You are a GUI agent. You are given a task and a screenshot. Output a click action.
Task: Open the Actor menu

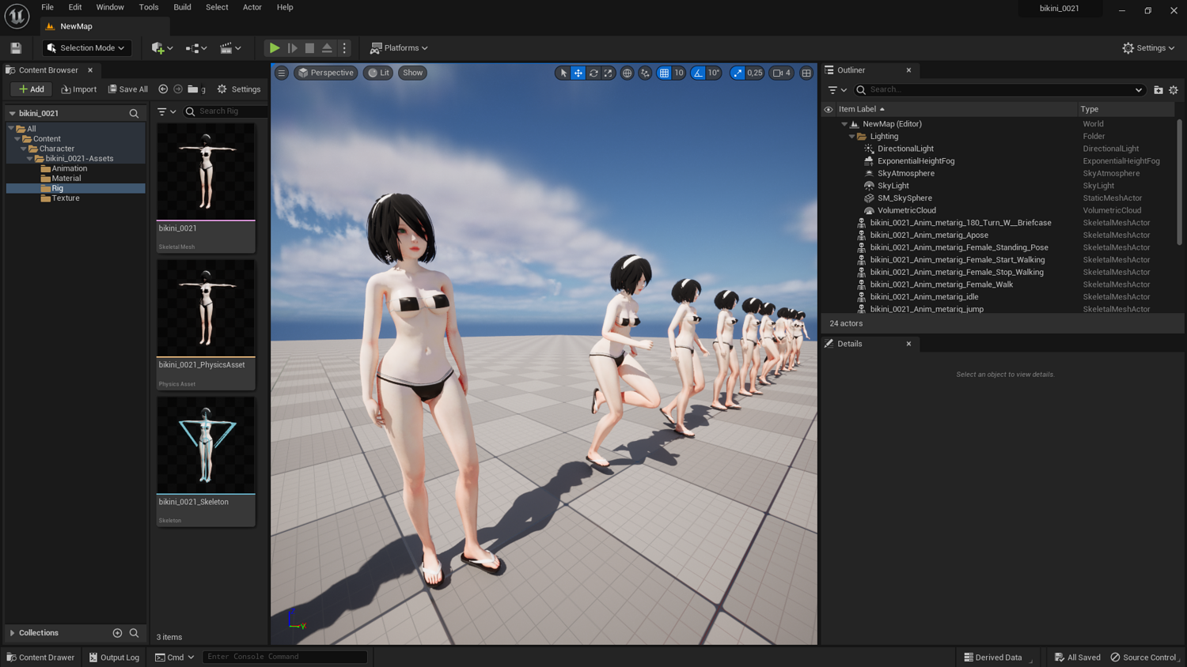tap(252, 8)
